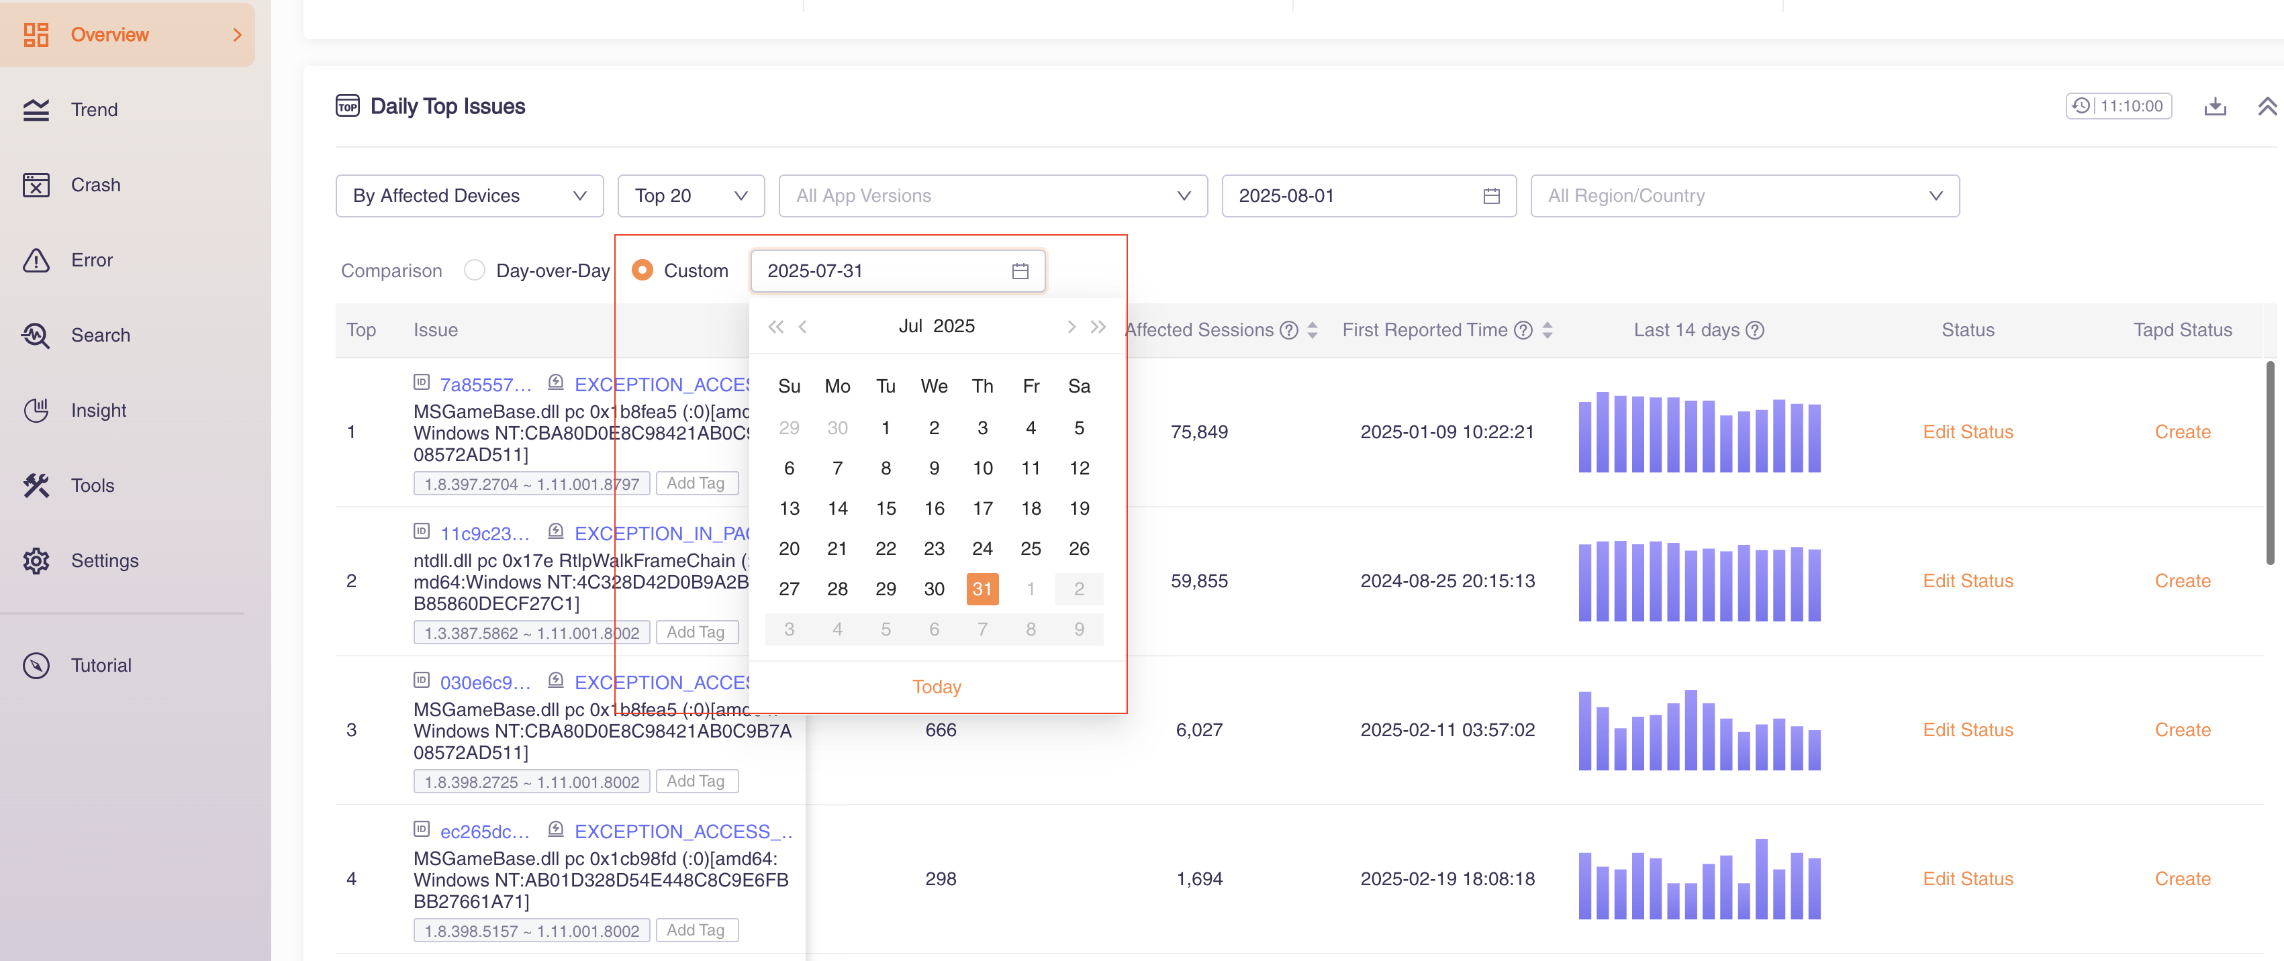Click Today in the calendar footer
Screen dimensions: 2284x961
pos(937,687)
